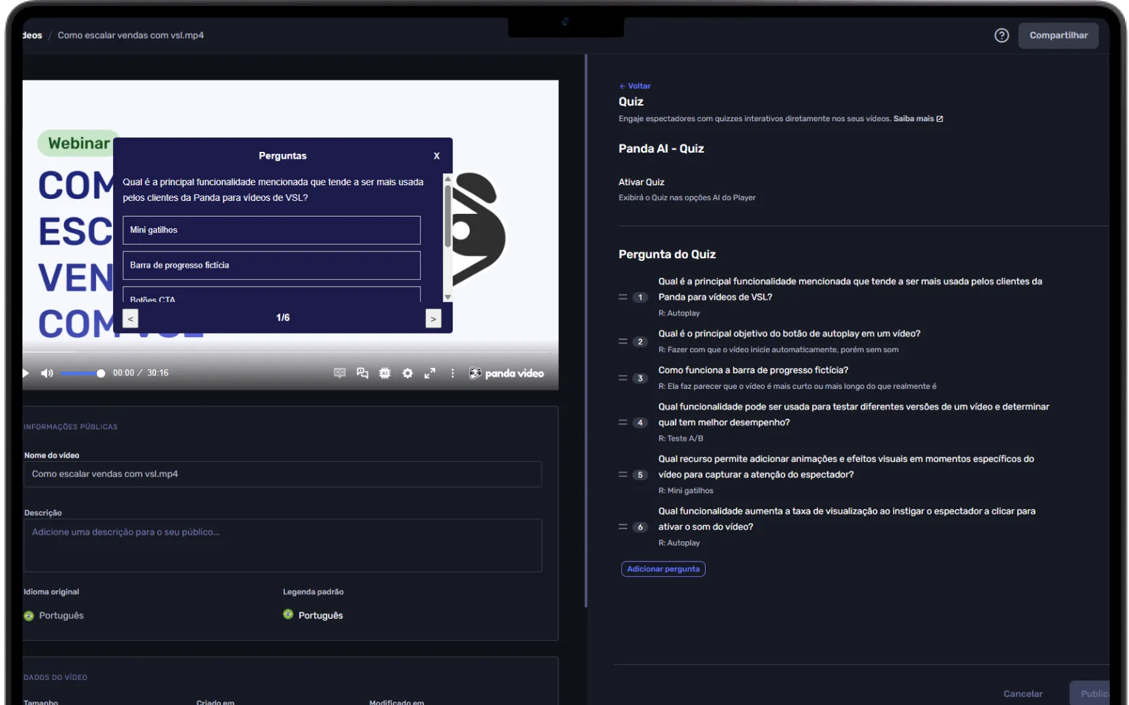Open the dubbing/translation chat icon

[363, 373]
